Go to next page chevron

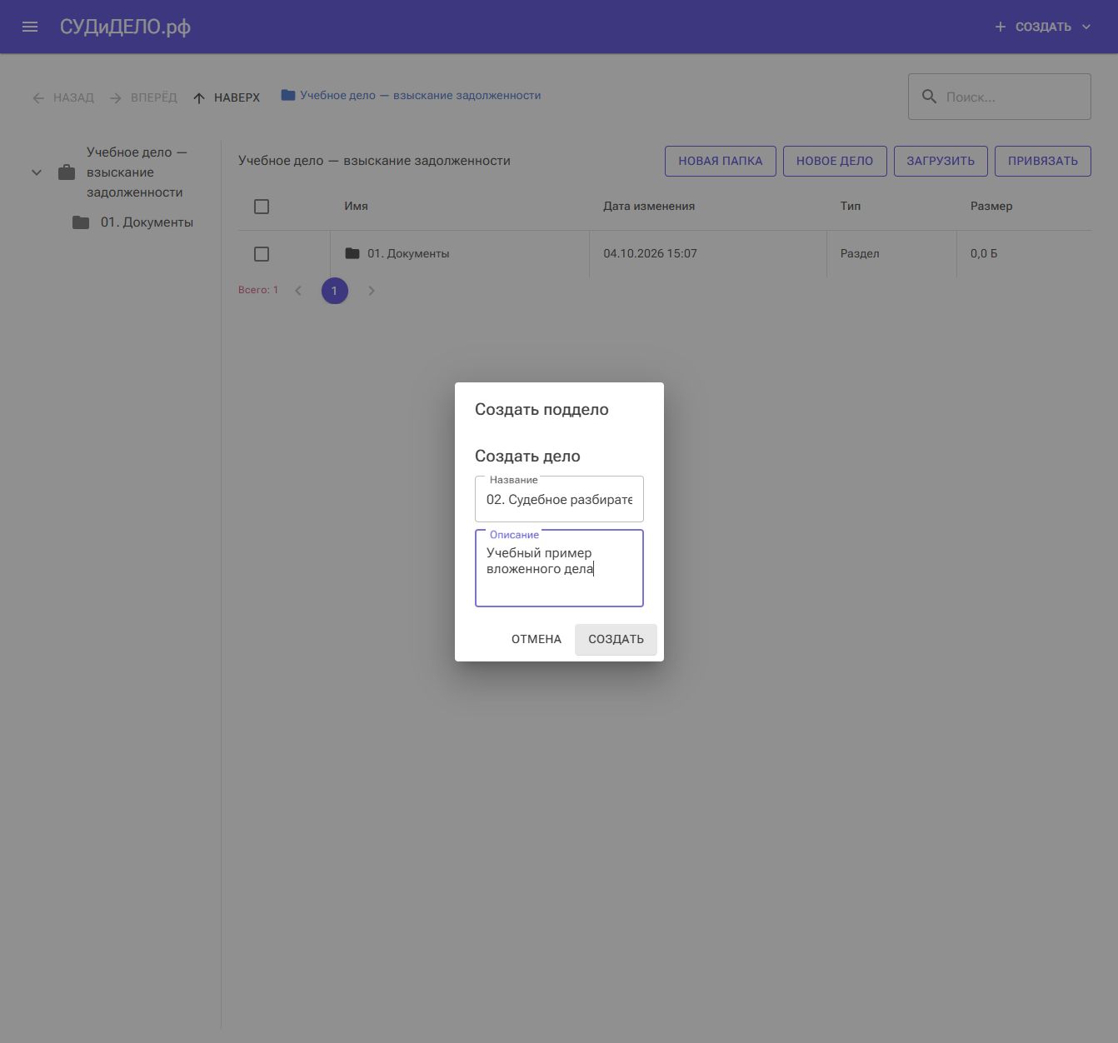click(x=372, y=291)
